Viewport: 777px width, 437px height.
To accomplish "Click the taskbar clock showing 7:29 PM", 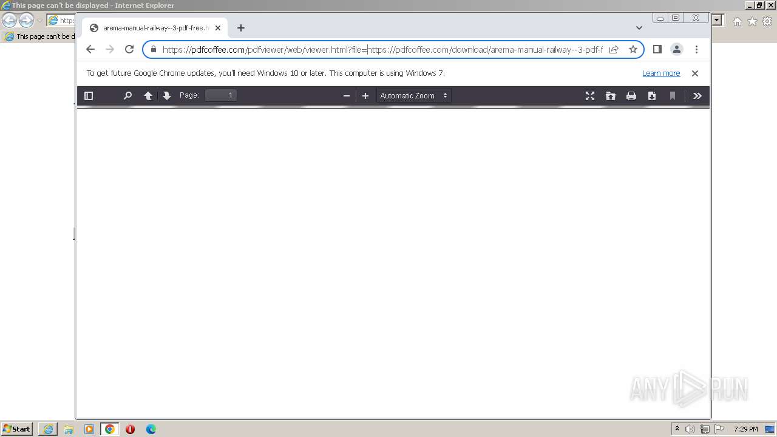I will point(745,429).
